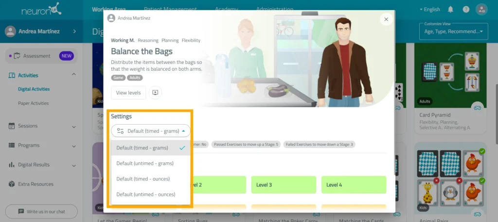Click the settings sliders icon in dropdown field

120,131
